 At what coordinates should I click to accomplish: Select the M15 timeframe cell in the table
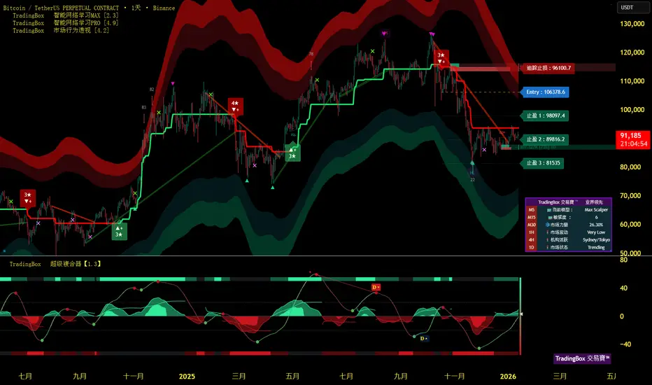pos(532,218)
